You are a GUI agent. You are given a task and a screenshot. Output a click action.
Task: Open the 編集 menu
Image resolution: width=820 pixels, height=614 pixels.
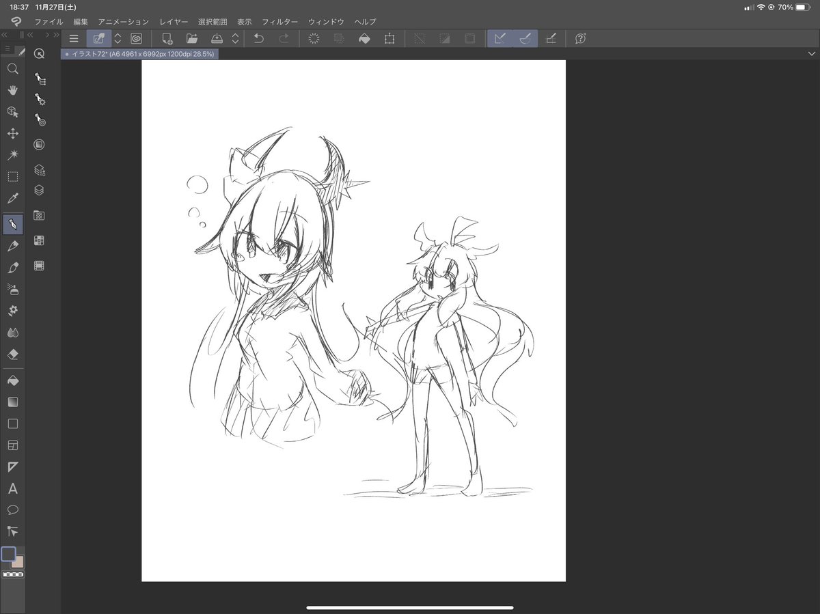81,22
